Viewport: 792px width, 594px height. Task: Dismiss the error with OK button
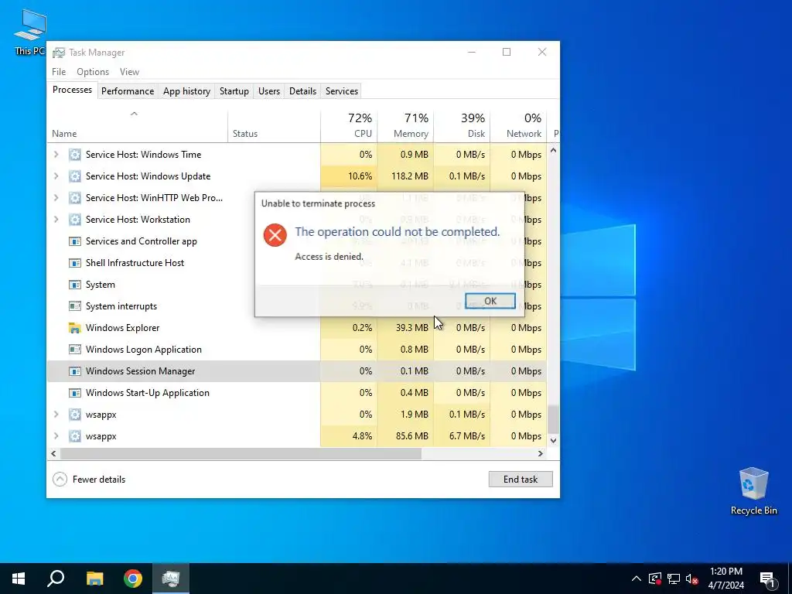point(490,301)
